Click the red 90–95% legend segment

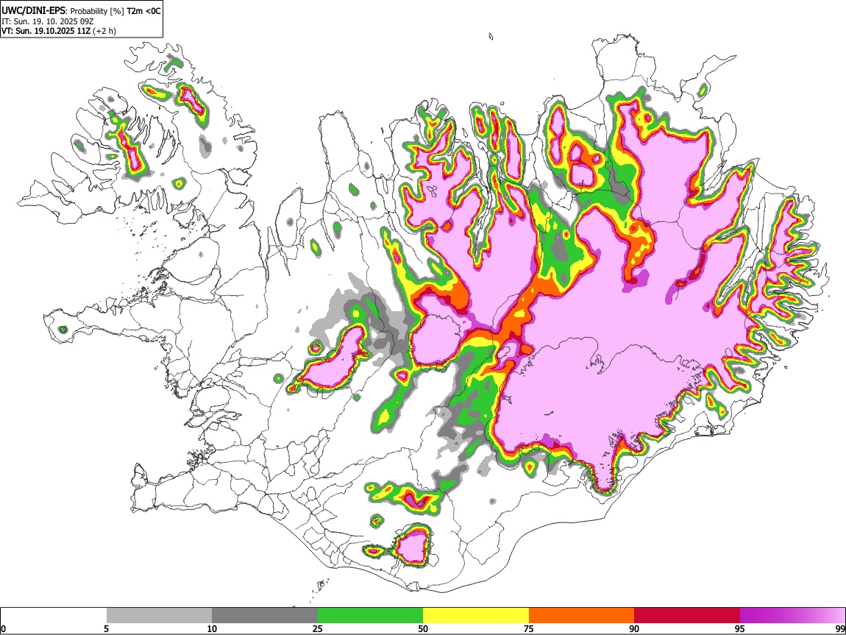pos(687,616)
